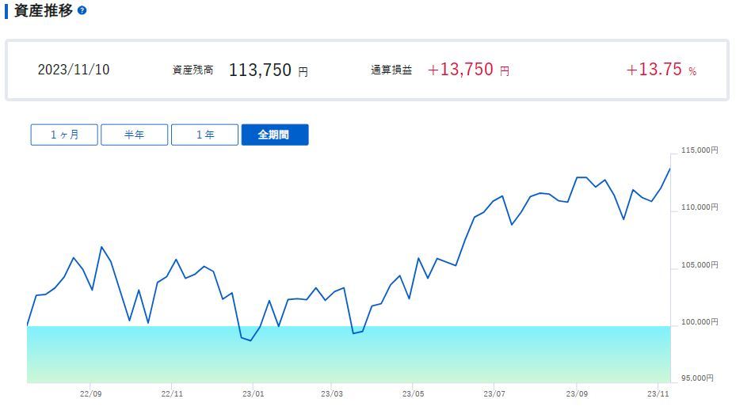Click the date 2023/11/10
This screenshot has width=736, height=410.
pos(74,70)
